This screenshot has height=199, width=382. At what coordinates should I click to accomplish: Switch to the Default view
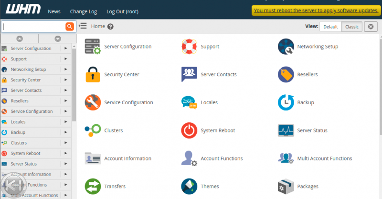coord(330,27)
